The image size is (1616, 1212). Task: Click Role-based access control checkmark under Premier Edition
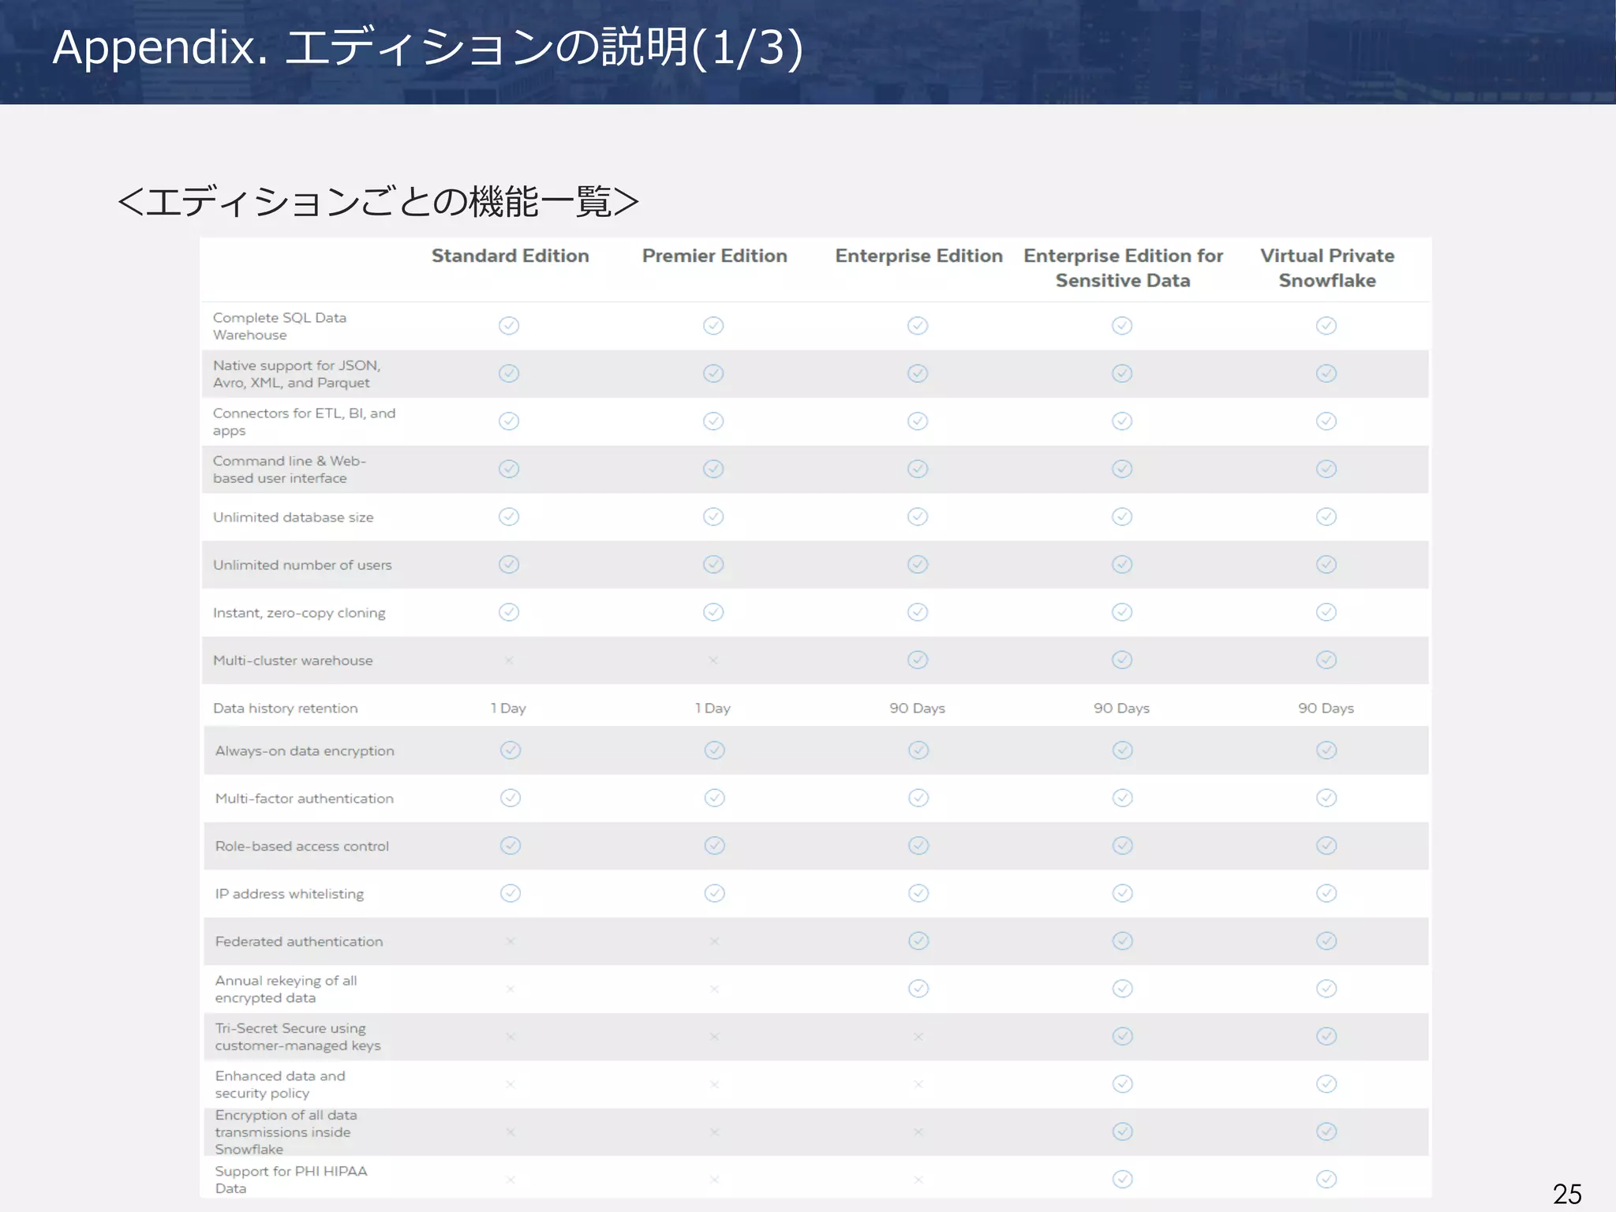coord(715,846)
